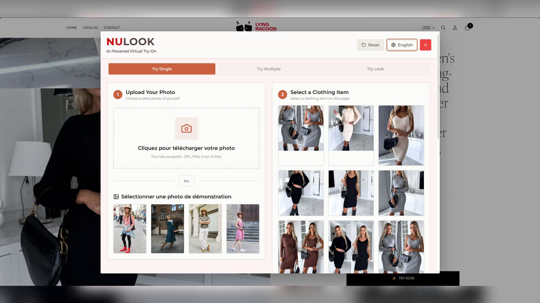The height and width of the screenshot is (303, 540).
Task: Click the NULOOK title logo
Action: pos(130,42)
